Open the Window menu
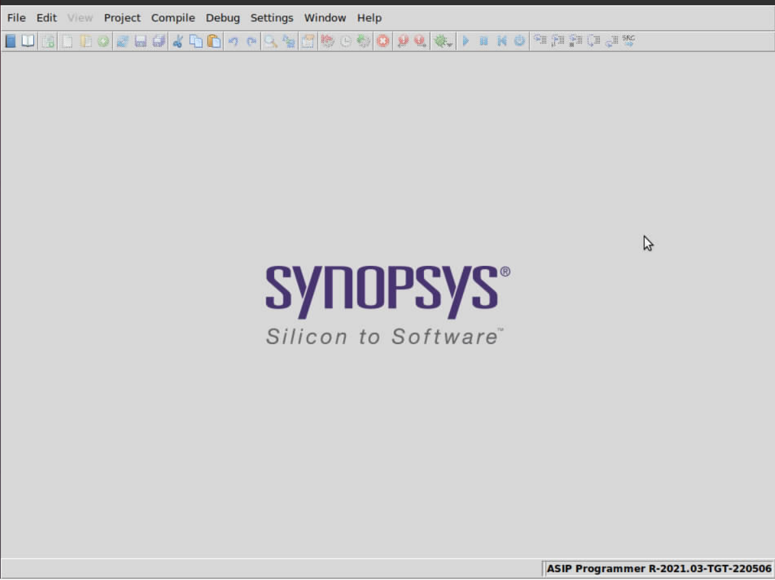Viewport: 775px width, 580px height. 325,18
